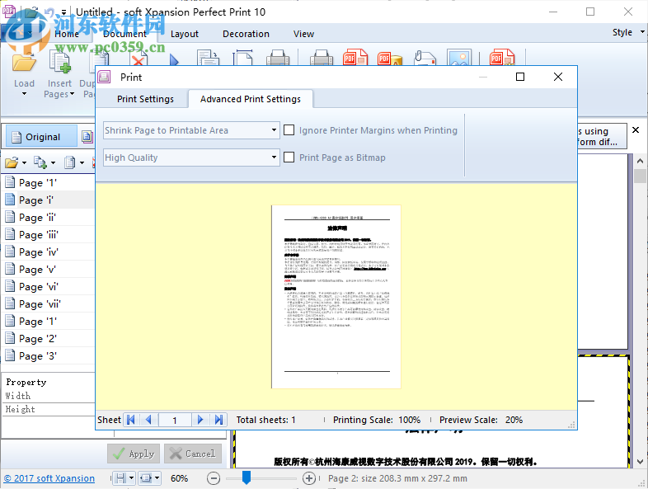
Task: Click the zoom slider handle in status bar
Action: [x=247, y=477]
